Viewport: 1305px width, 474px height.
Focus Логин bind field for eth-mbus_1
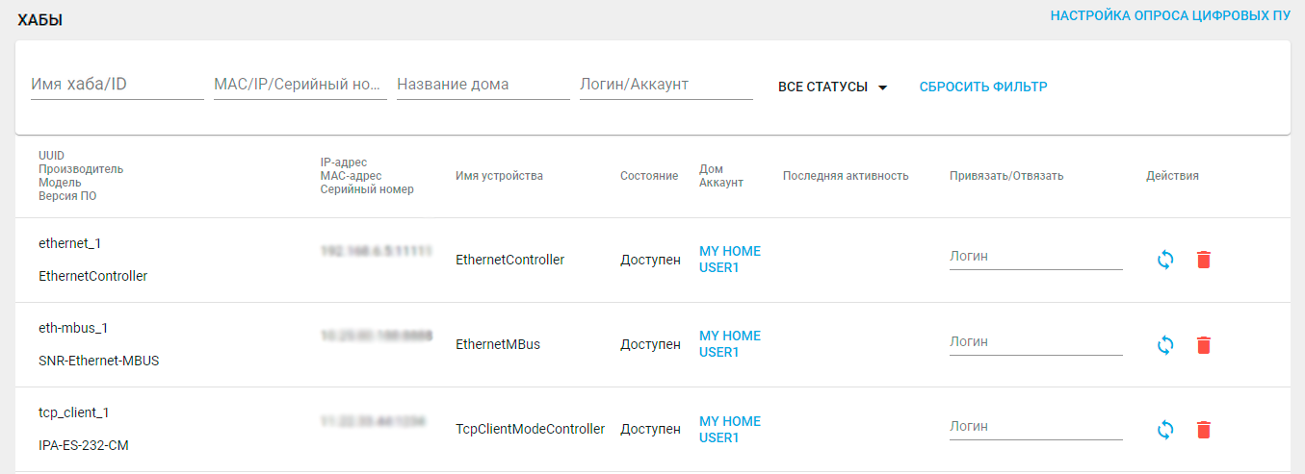pyautogui.click(x=1035, y=341)
